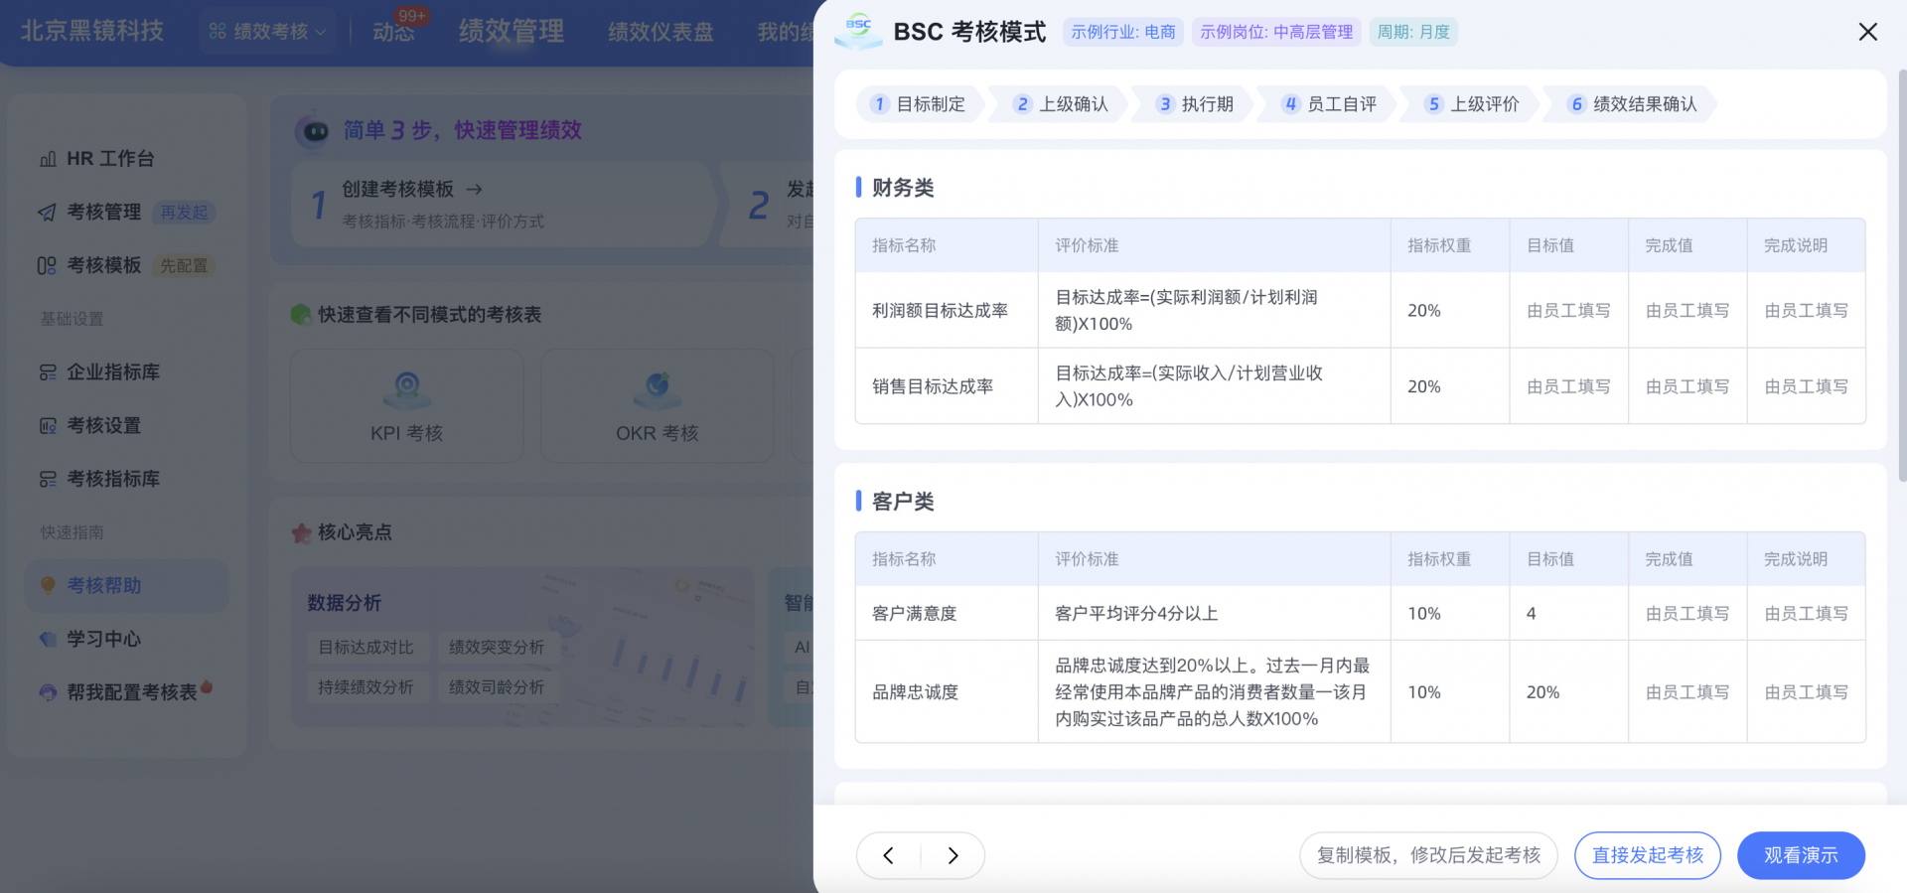Click the HR 工作台 chart icon

coord(48,159)
